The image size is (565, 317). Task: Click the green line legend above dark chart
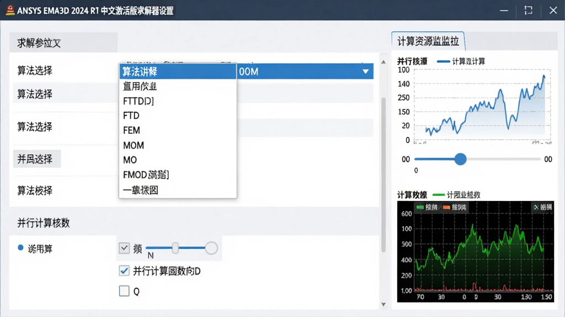(456, 195)
